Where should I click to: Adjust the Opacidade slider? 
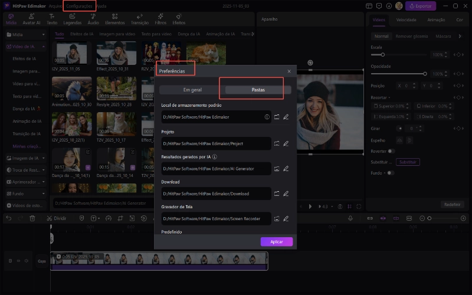(425, 73)
